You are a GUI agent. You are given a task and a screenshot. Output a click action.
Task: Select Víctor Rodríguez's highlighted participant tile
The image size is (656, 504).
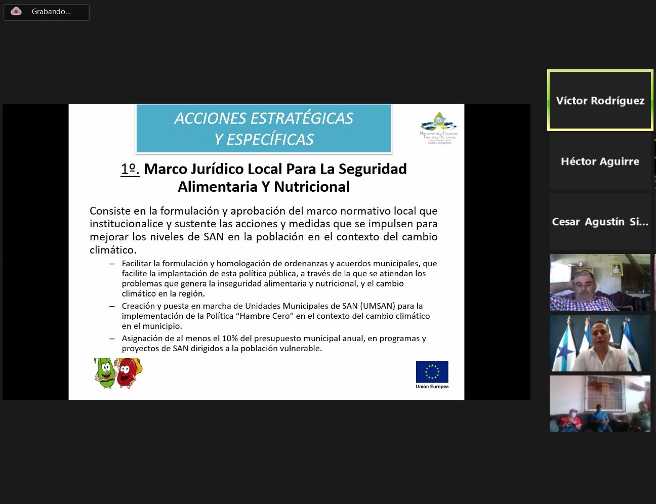tap(600, 100)
